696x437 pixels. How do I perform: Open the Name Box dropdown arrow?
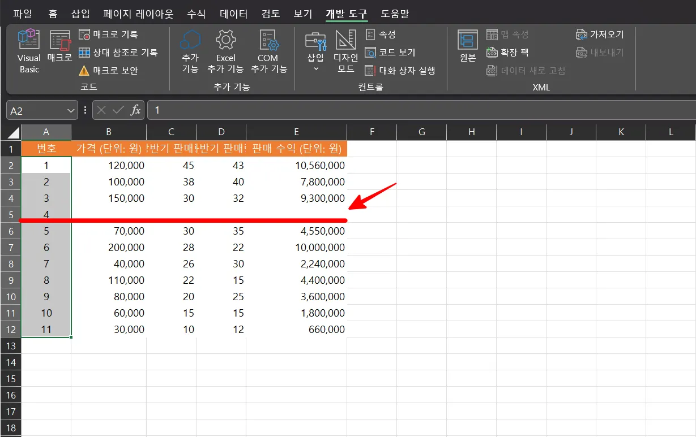coord(70,110)
